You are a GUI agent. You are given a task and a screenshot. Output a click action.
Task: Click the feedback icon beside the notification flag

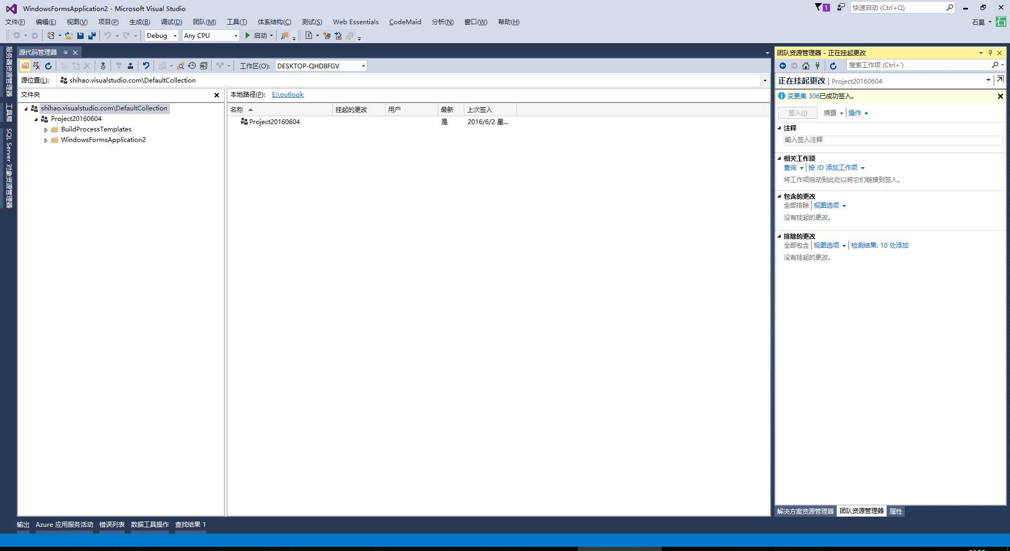[841, 7]
